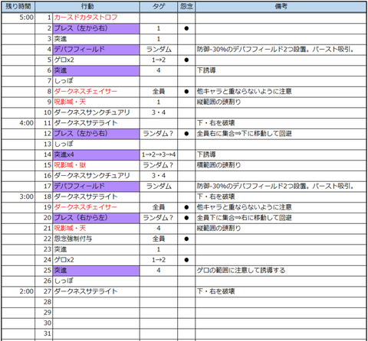
Task: Click row number 31 cell
Action: tap(44, 333)
